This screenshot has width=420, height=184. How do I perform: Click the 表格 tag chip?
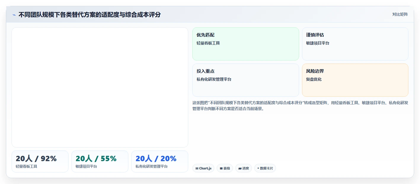(x=225, y=168)
